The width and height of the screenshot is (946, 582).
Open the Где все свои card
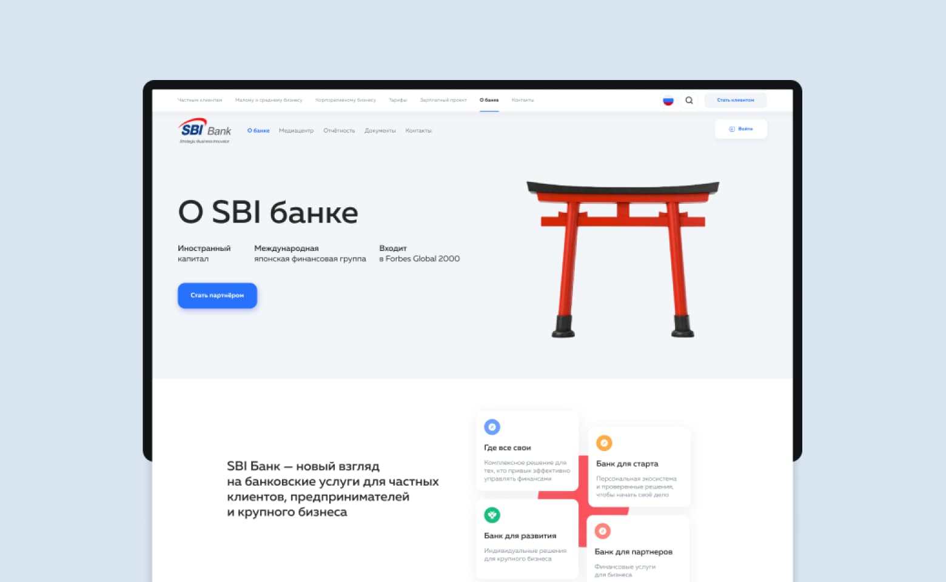point(527,450)
